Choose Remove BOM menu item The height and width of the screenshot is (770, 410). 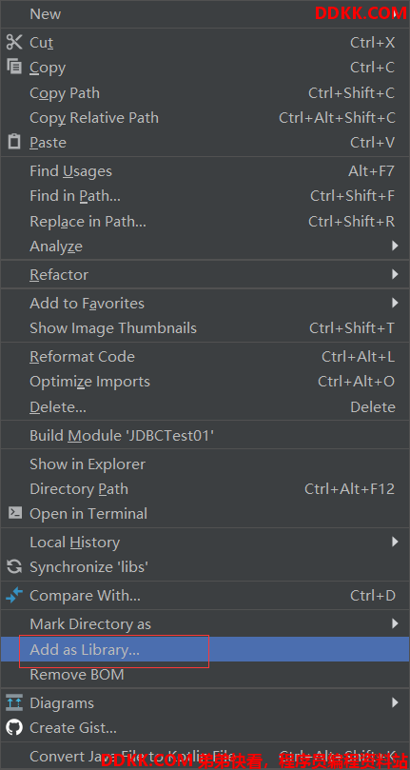tap(205, 674)
